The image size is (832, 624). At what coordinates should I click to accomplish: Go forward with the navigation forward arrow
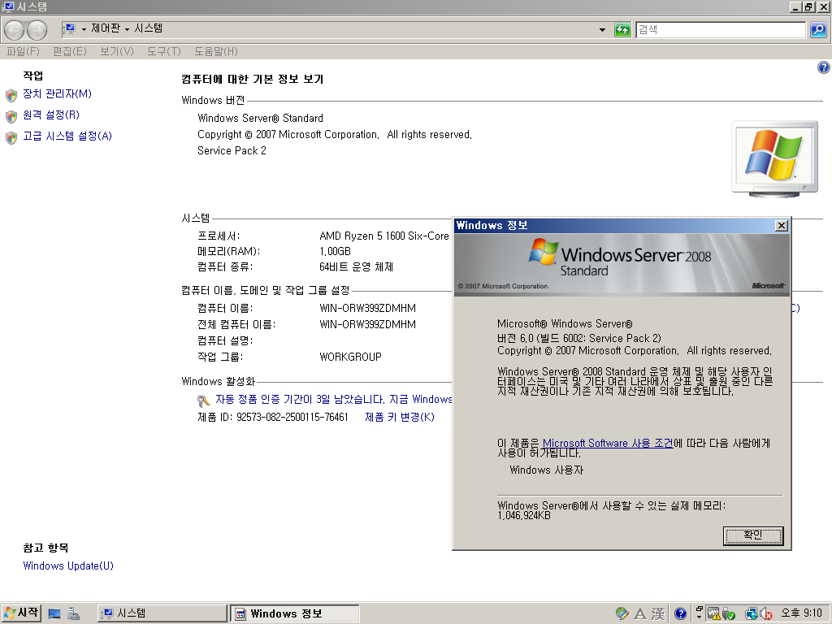[37, 30]
